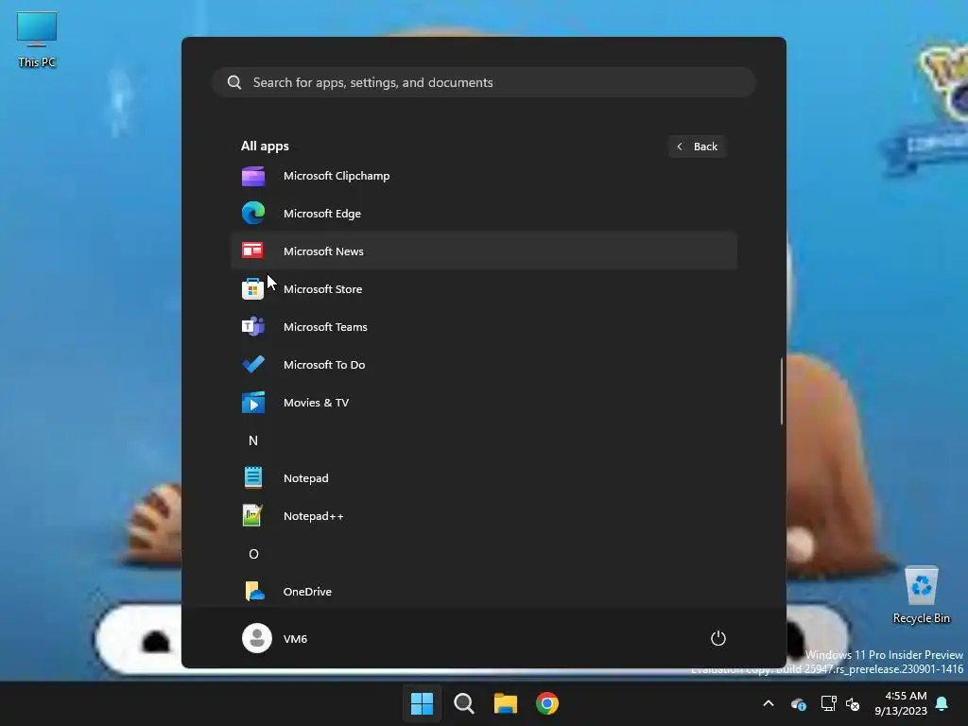Screen dimensions: 968x726
Task: Open taskbar Search icon
Action: (x=463, y=703)
